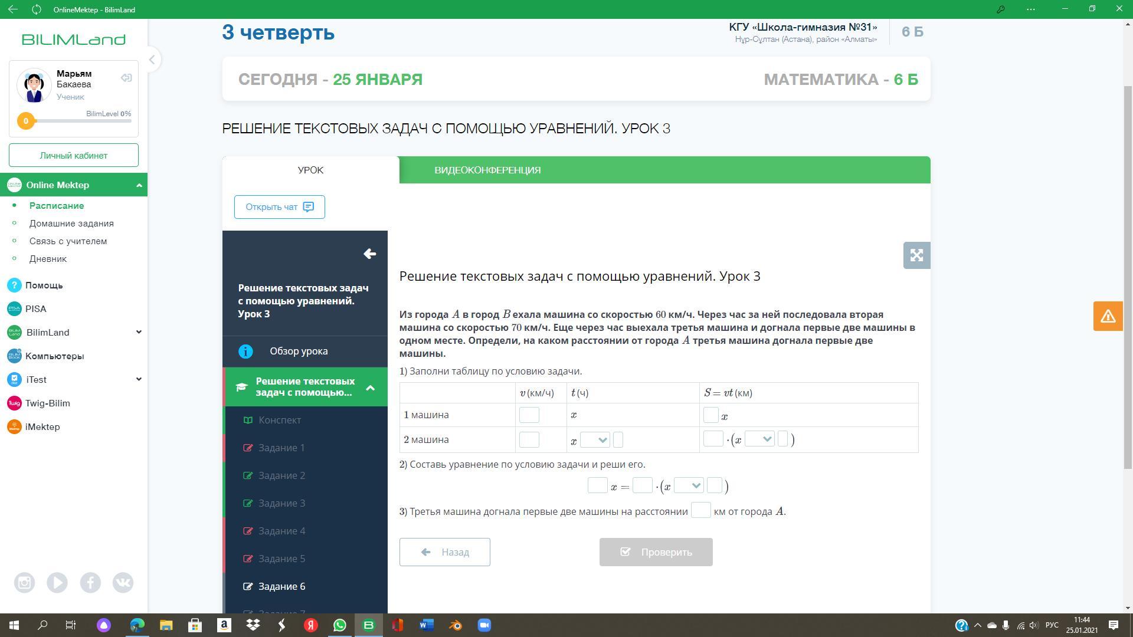Expand the BilimLand sidebar menu
Screen dimensions: 1133x637
(x=139, y=332)
